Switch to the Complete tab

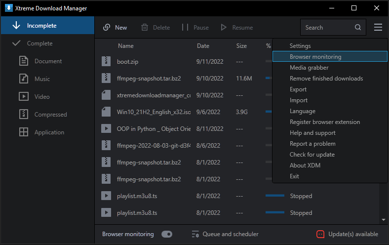point(47,43)
